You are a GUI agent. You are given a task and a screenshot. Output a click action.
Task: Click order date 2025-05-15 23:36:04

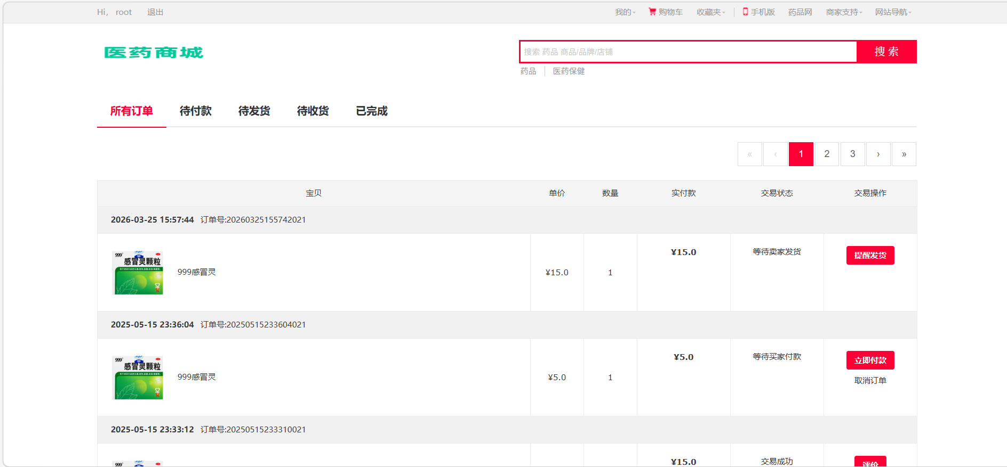[153, 325]
